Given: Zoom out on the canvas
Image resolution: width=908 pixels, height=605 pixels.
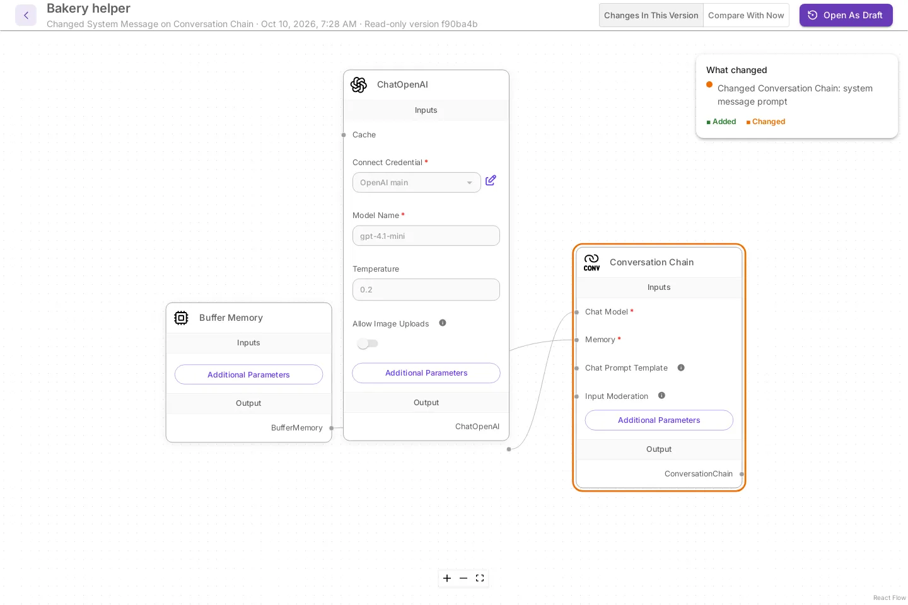Looking at the screenshot, I should 463,579.
